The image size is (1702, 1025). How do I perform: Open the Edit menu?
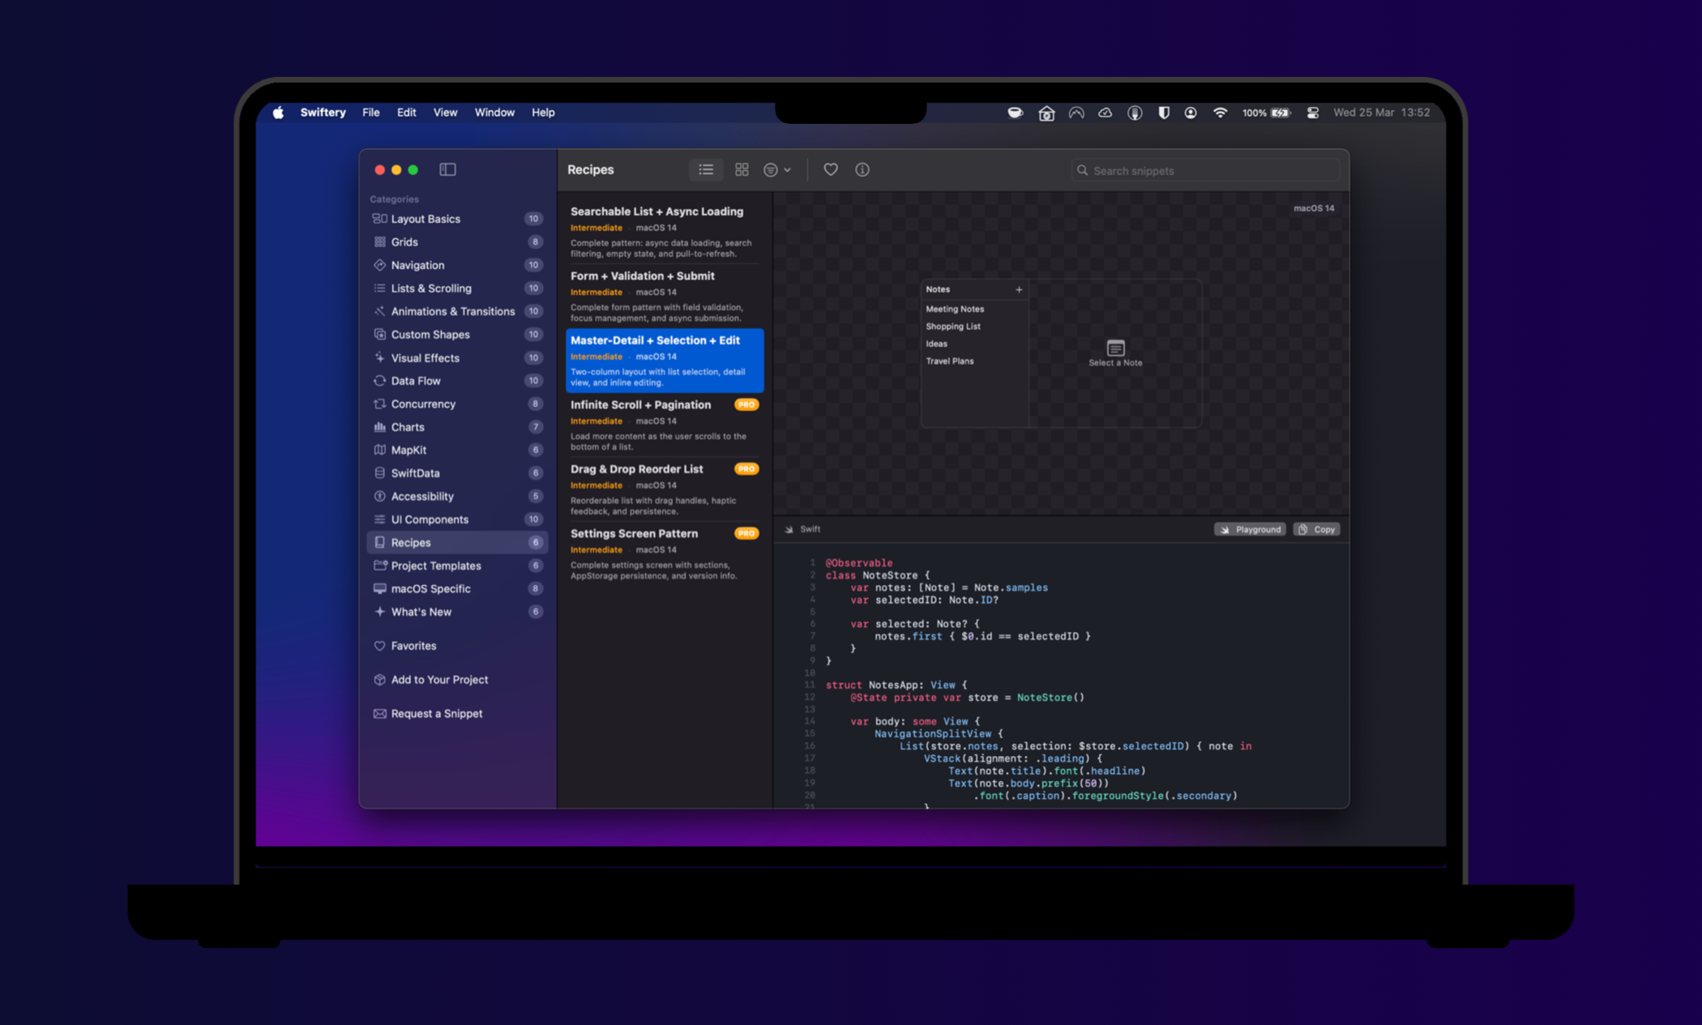[406, 113]
